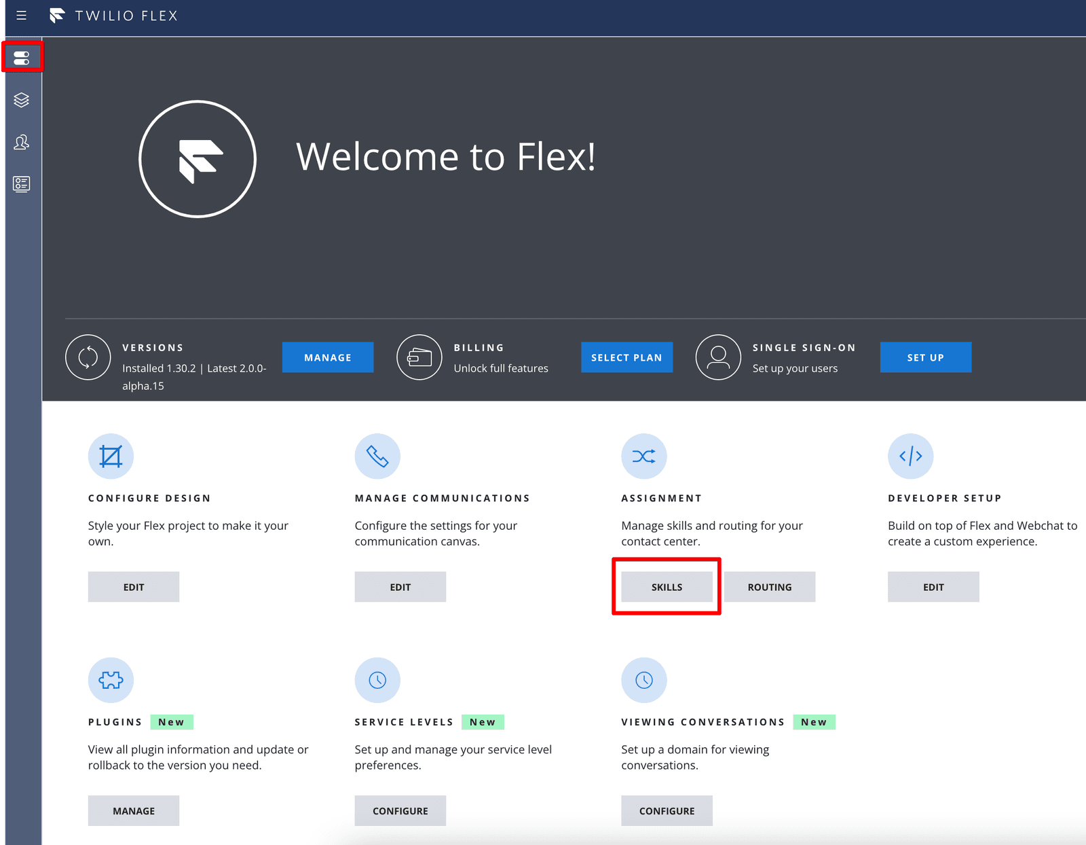This screenshot has width=1086, height=845.
Task: Click MANAGE next to Versions
Action: coord(328,357)
